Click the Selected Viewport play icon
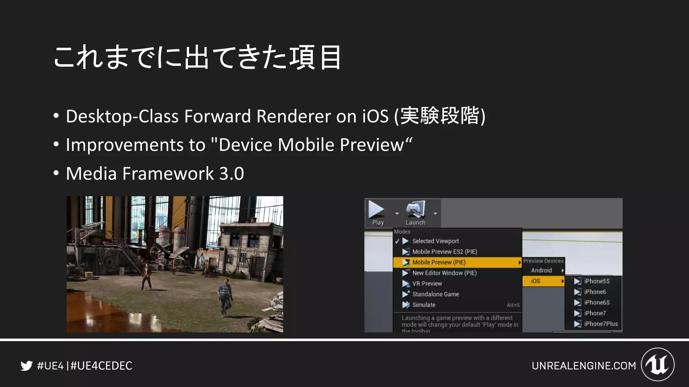 406,241
